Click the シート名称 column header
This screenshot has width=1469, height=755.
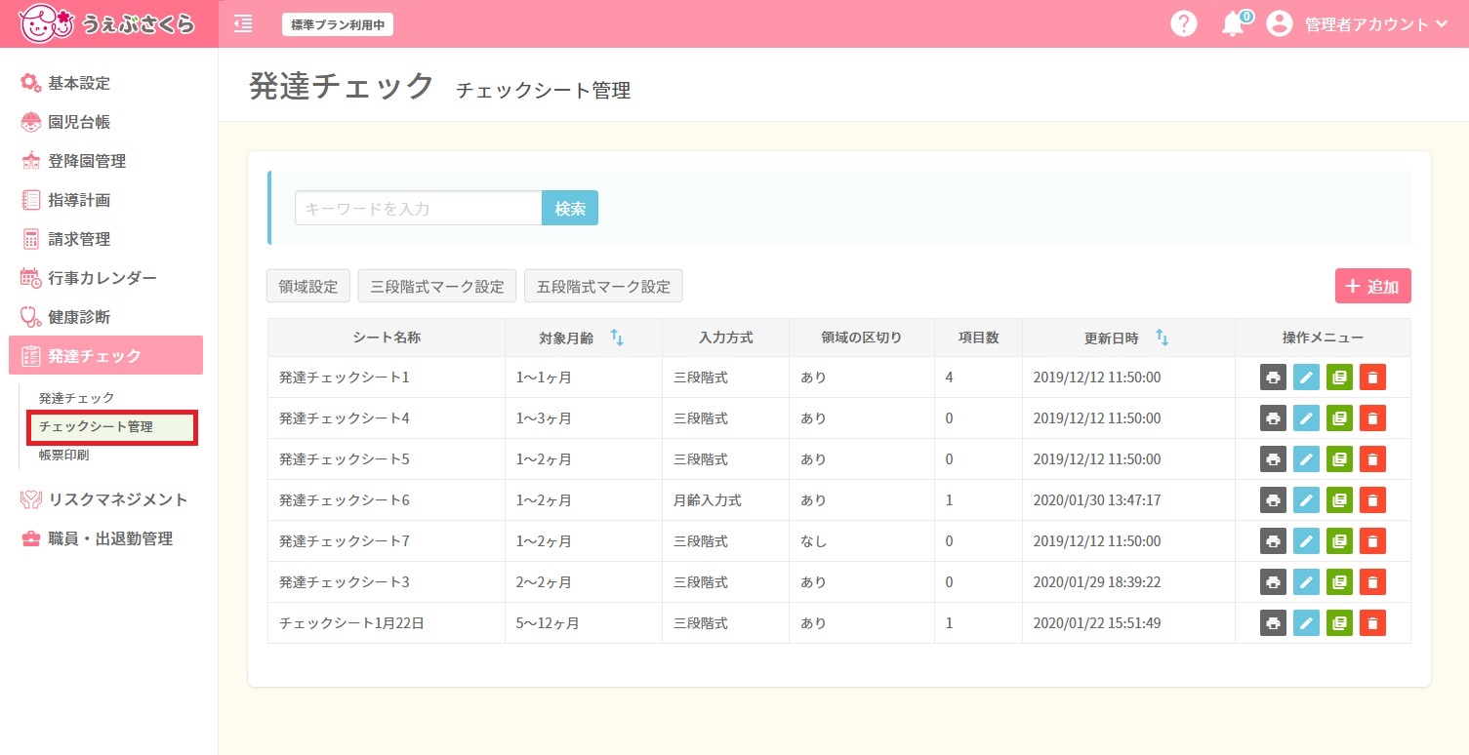pos(387,338)
